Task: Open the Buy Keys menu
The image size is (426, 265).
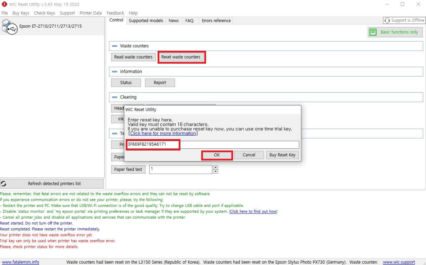Action: [x=21, y=13]
